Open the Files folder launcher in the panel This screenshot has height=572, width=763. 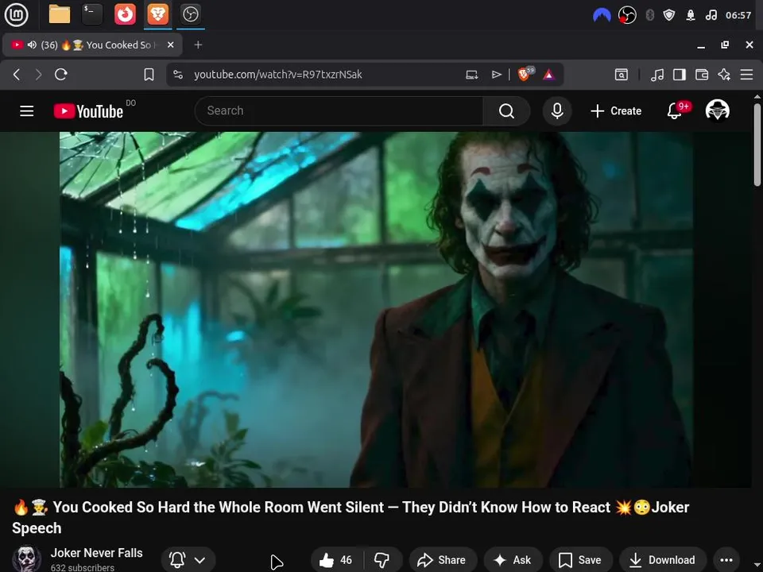pyautogui.click(x=60, y=14)
